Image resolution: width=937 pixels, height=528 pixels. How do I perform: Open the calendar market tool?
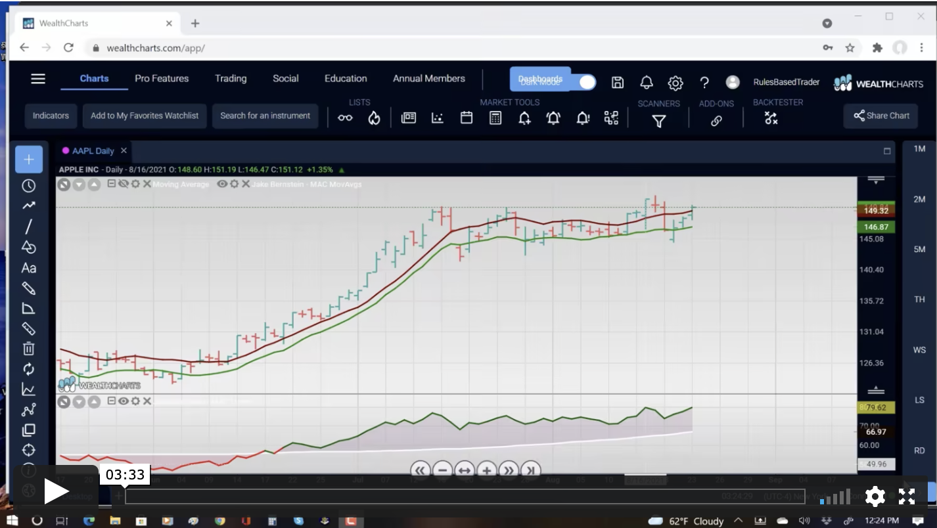(x=467, y=118)
